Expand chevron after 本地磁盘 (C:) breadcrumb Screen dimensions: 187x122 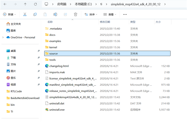pos(96,4)
